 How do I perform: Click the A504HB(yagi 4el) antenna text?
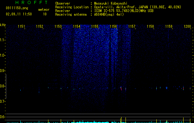(x=109, y=14)
